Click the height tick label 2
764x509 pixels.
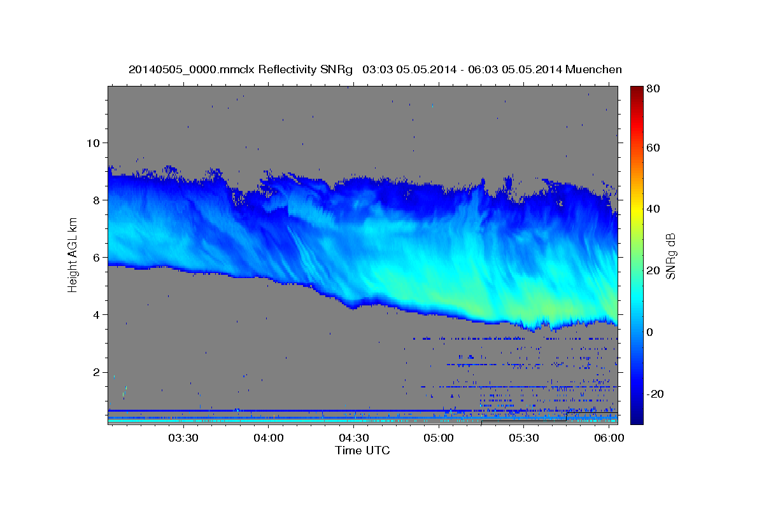(97, 372)
